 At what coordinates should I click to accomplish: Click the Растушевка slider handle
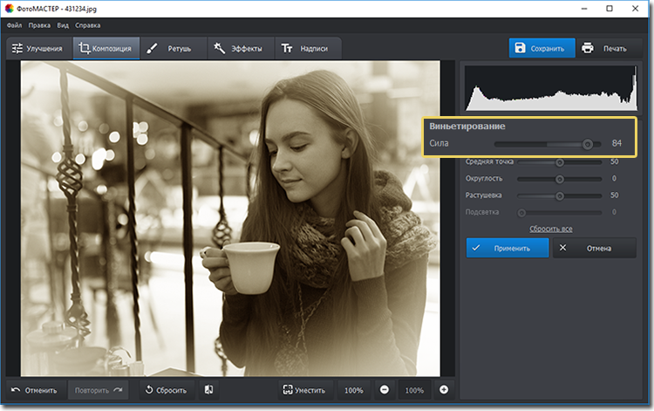pos(560,195)
